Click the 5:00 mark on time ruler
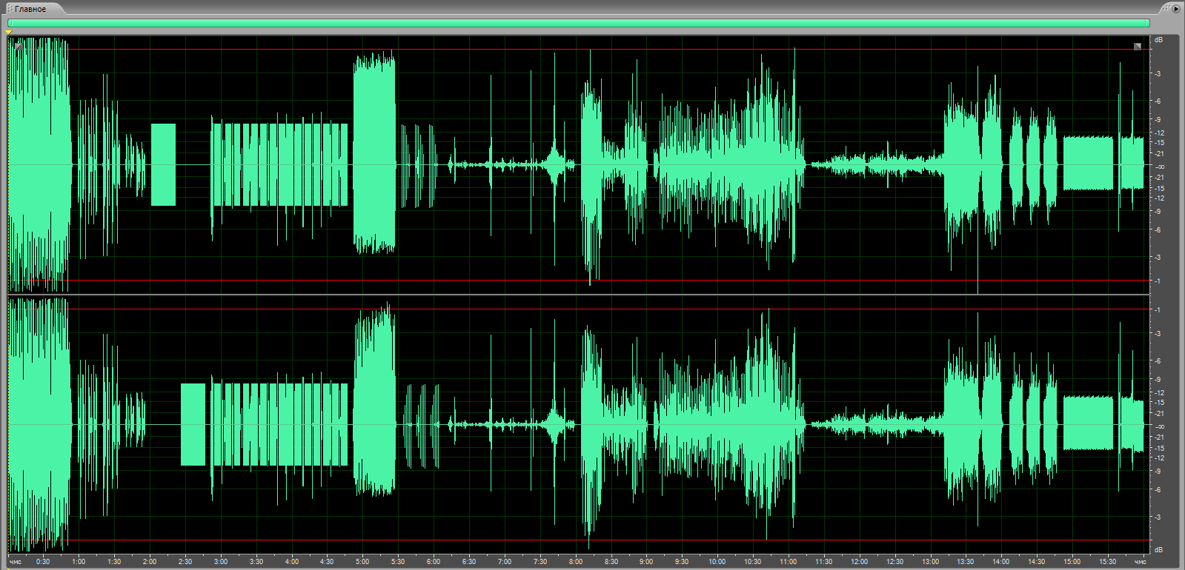1185x570 pixels. (x=362, y=561)
